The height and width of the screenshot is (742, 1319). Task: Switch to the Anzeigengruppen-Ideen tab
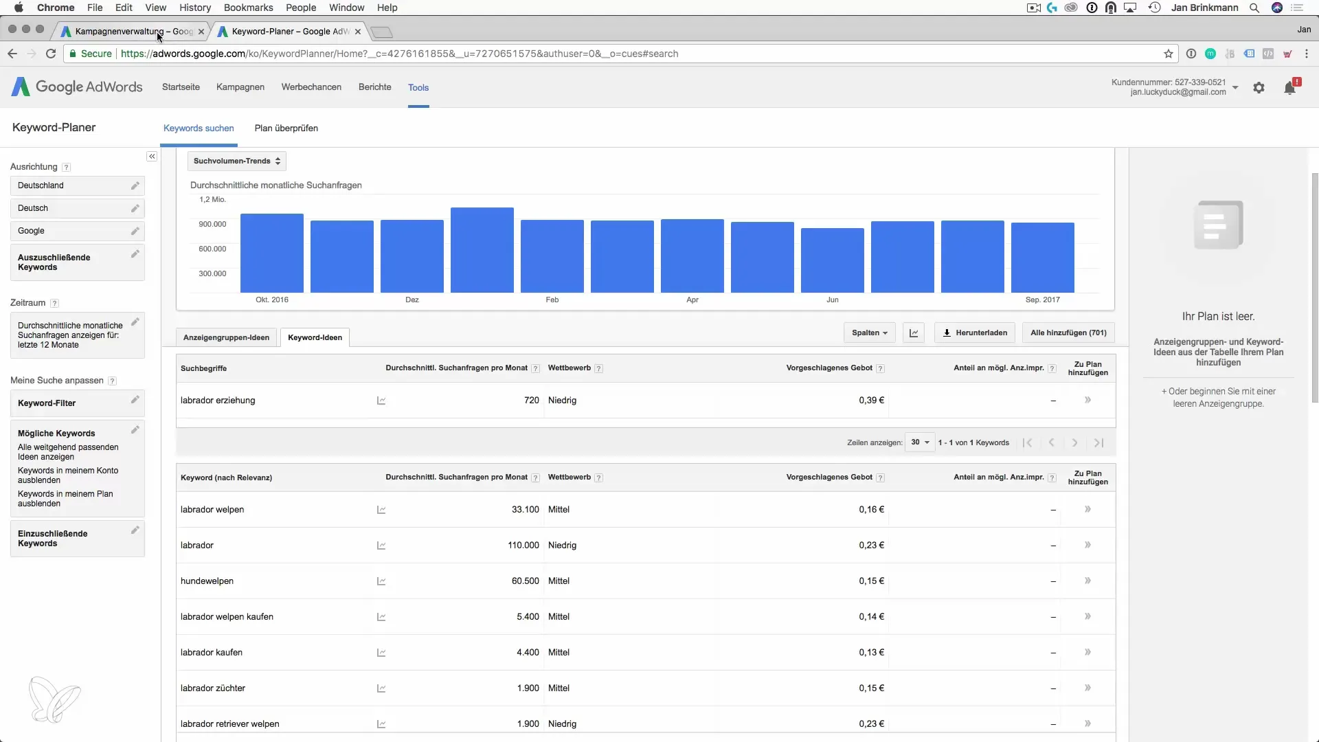226,337
